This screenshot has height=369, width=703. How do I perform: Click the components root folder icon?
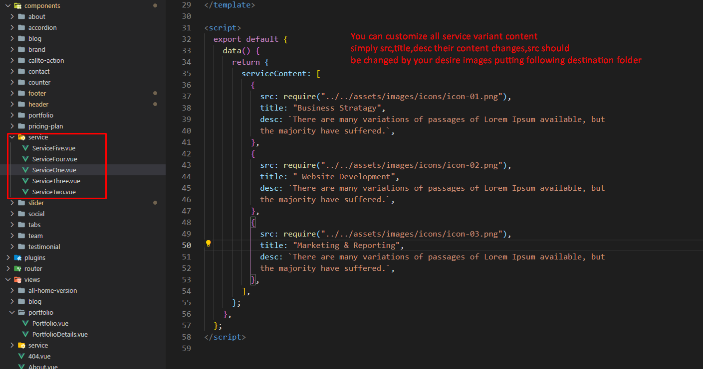tap(18, 5)
